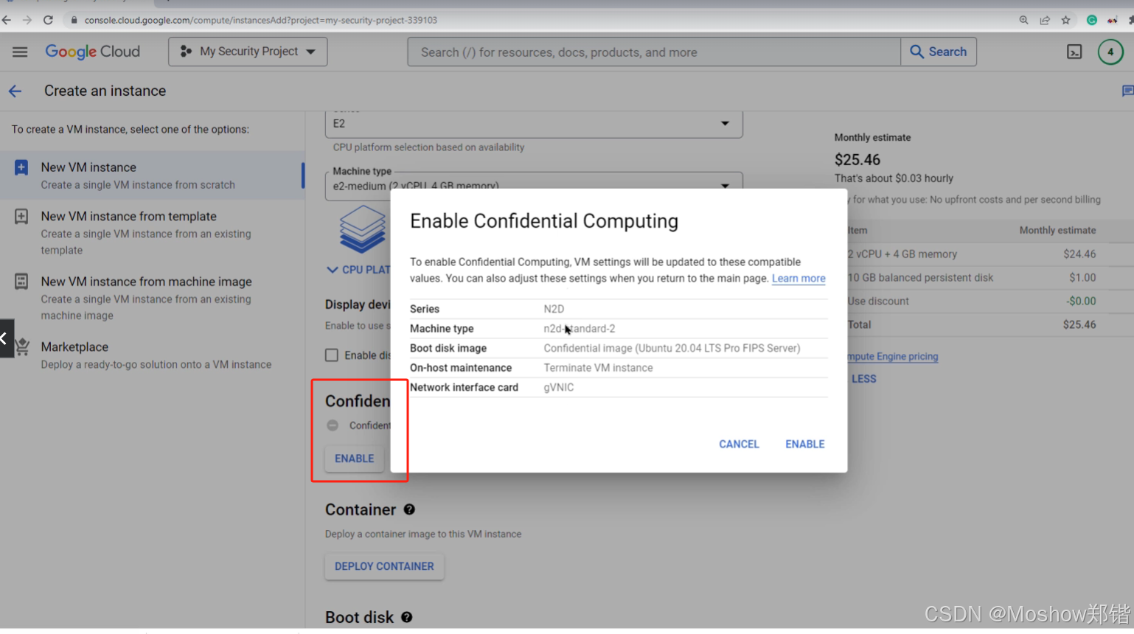Open the Learn more link in dialog
The image size is (1134, 634).
(x=799, y=278)
